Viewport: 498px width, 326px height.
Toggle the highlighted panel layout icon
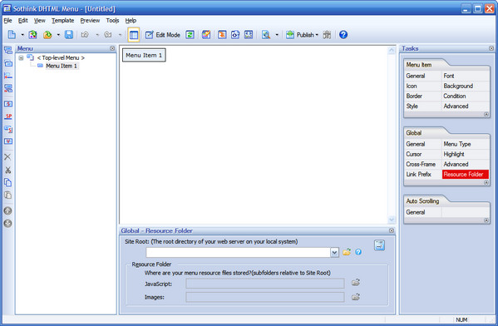point(134,35)
